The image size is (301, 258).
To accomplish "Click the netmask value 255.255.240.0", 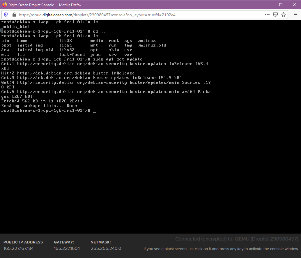I will pos(106,248).
